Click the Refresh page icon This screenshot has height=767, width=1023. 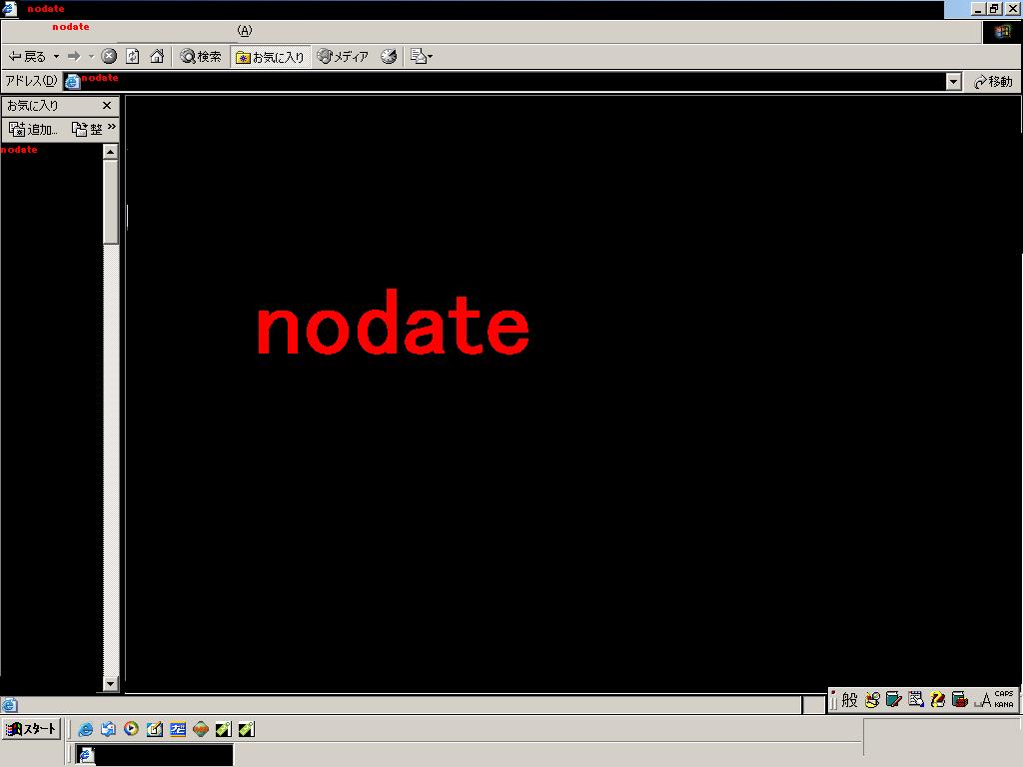tap(133, 57)
